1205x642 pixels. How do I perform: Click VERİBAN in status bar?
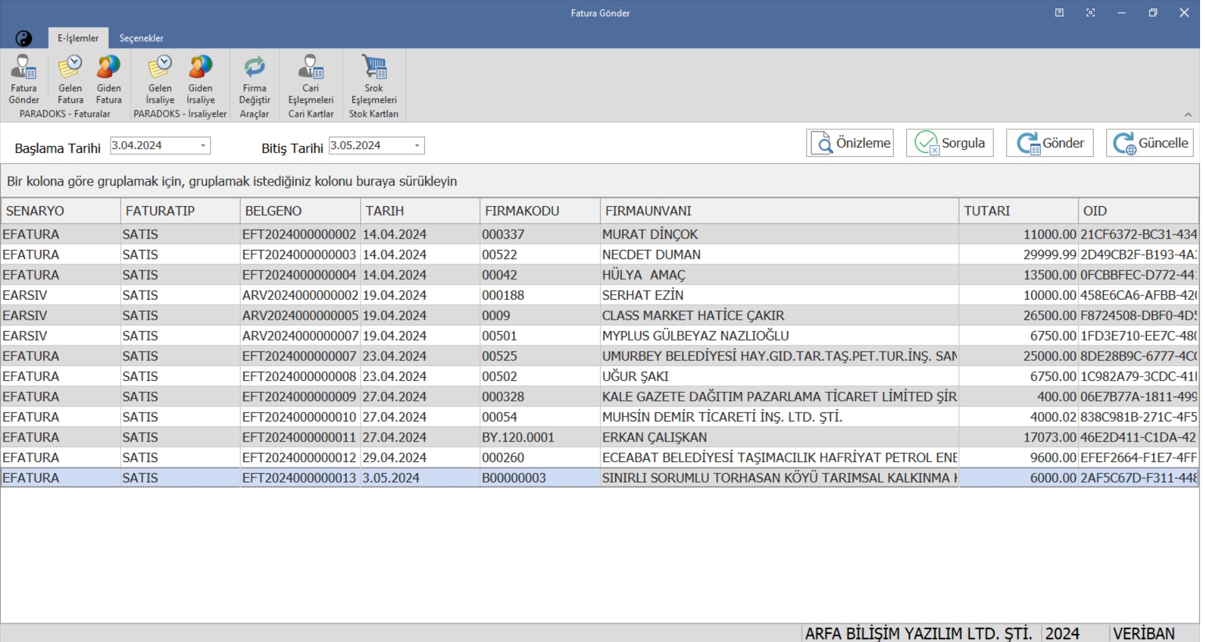[1144, 633]
